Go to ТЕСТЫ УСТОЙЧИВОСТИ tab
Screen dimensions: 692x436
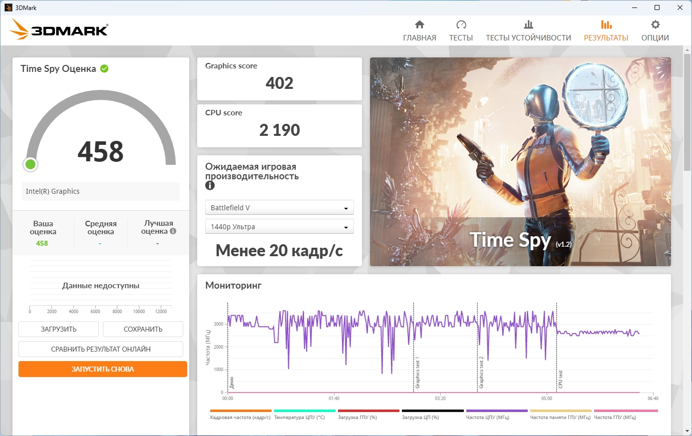click(528, 37)
